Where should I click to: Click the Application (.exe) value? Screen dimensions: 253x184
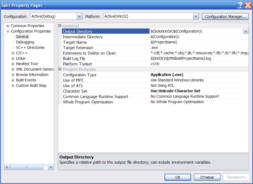click(199, 75)
